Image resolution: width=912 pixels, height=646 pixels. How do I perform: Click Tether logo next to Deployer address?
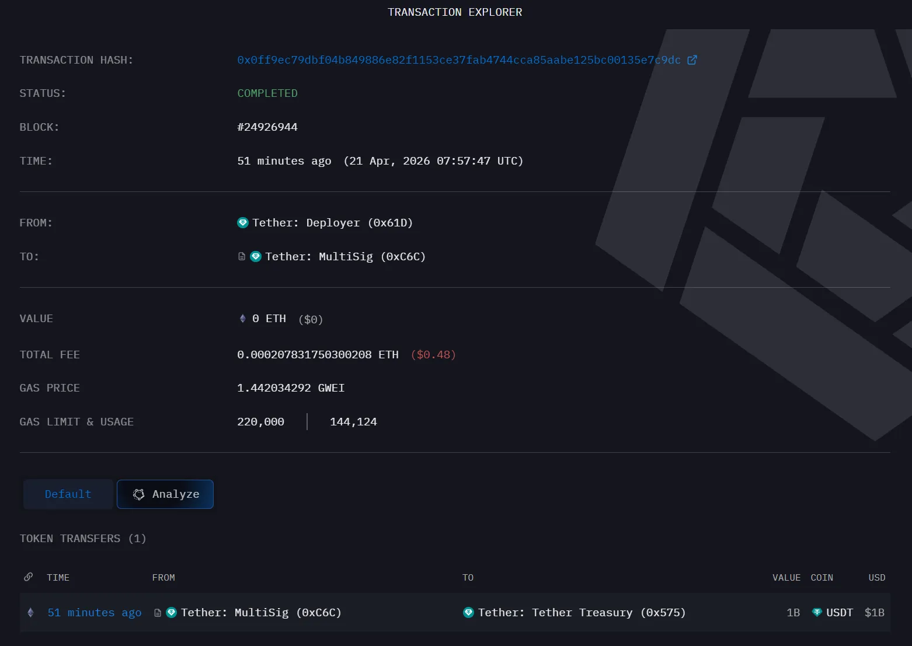point(243,223)
